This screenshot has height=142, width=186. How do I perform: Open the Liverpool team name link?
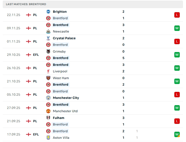60,71
